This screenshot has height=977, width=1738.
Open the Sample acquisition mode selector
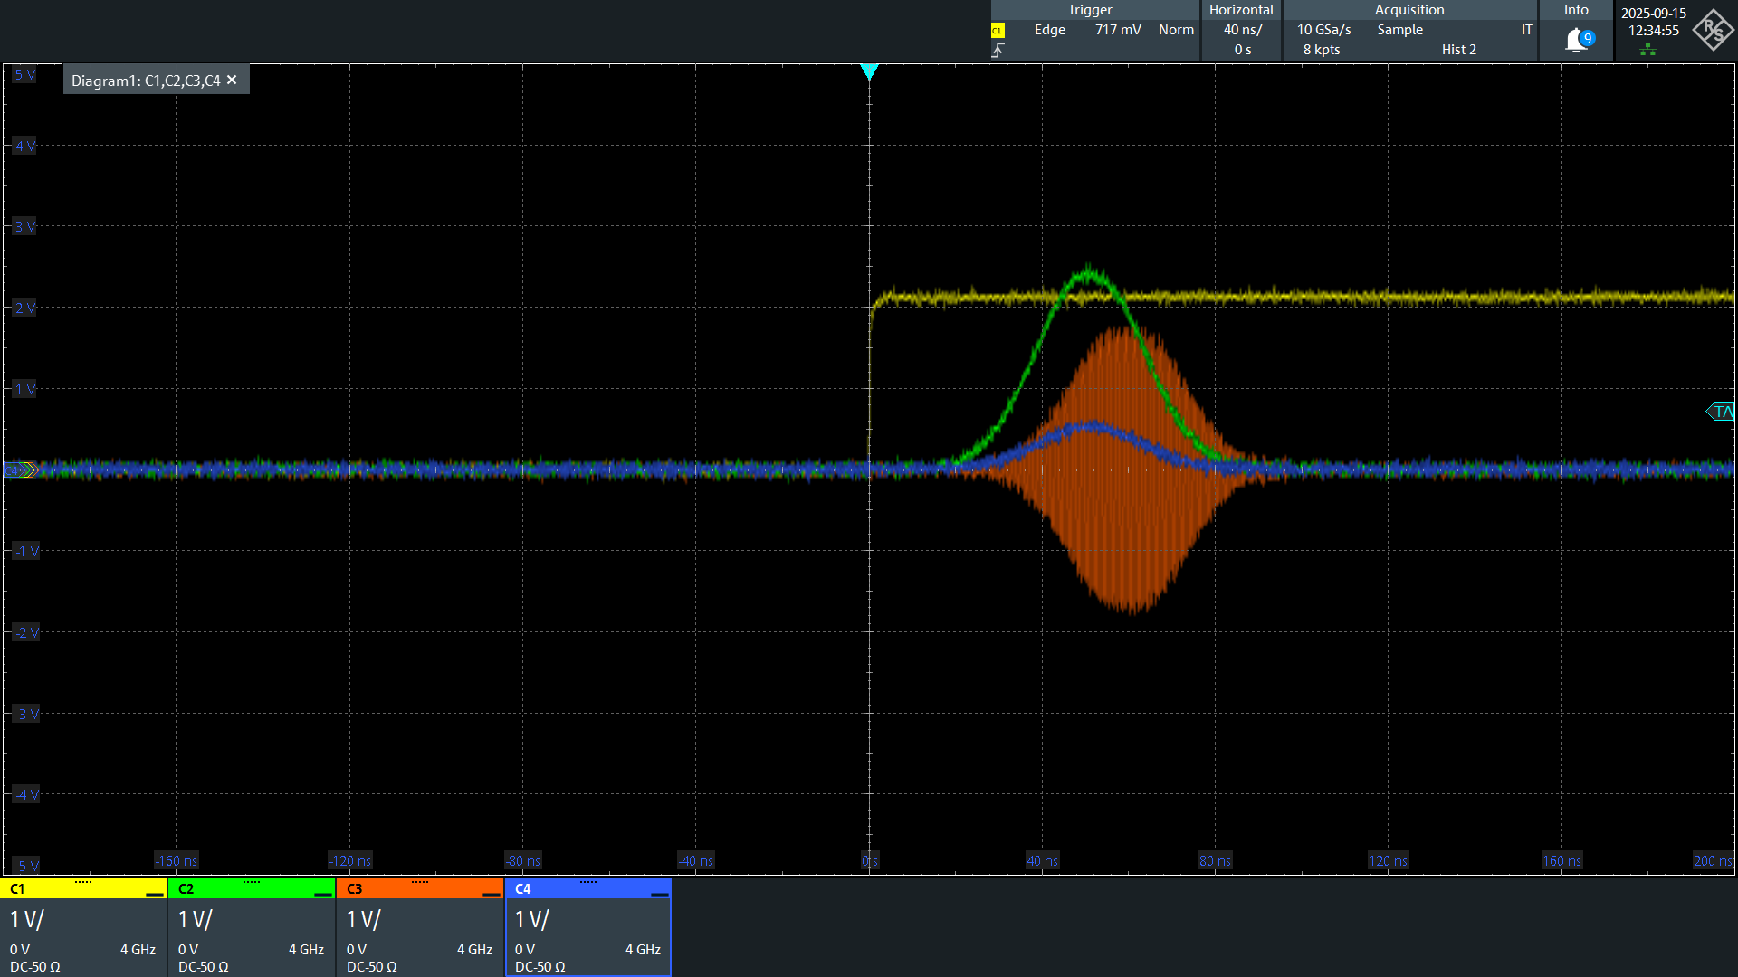[x=1399, y=29]
